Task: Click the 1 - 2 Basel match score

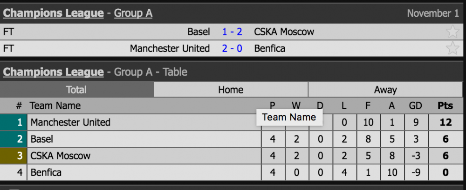Action: pyautogui.click(x=232, y=32)
